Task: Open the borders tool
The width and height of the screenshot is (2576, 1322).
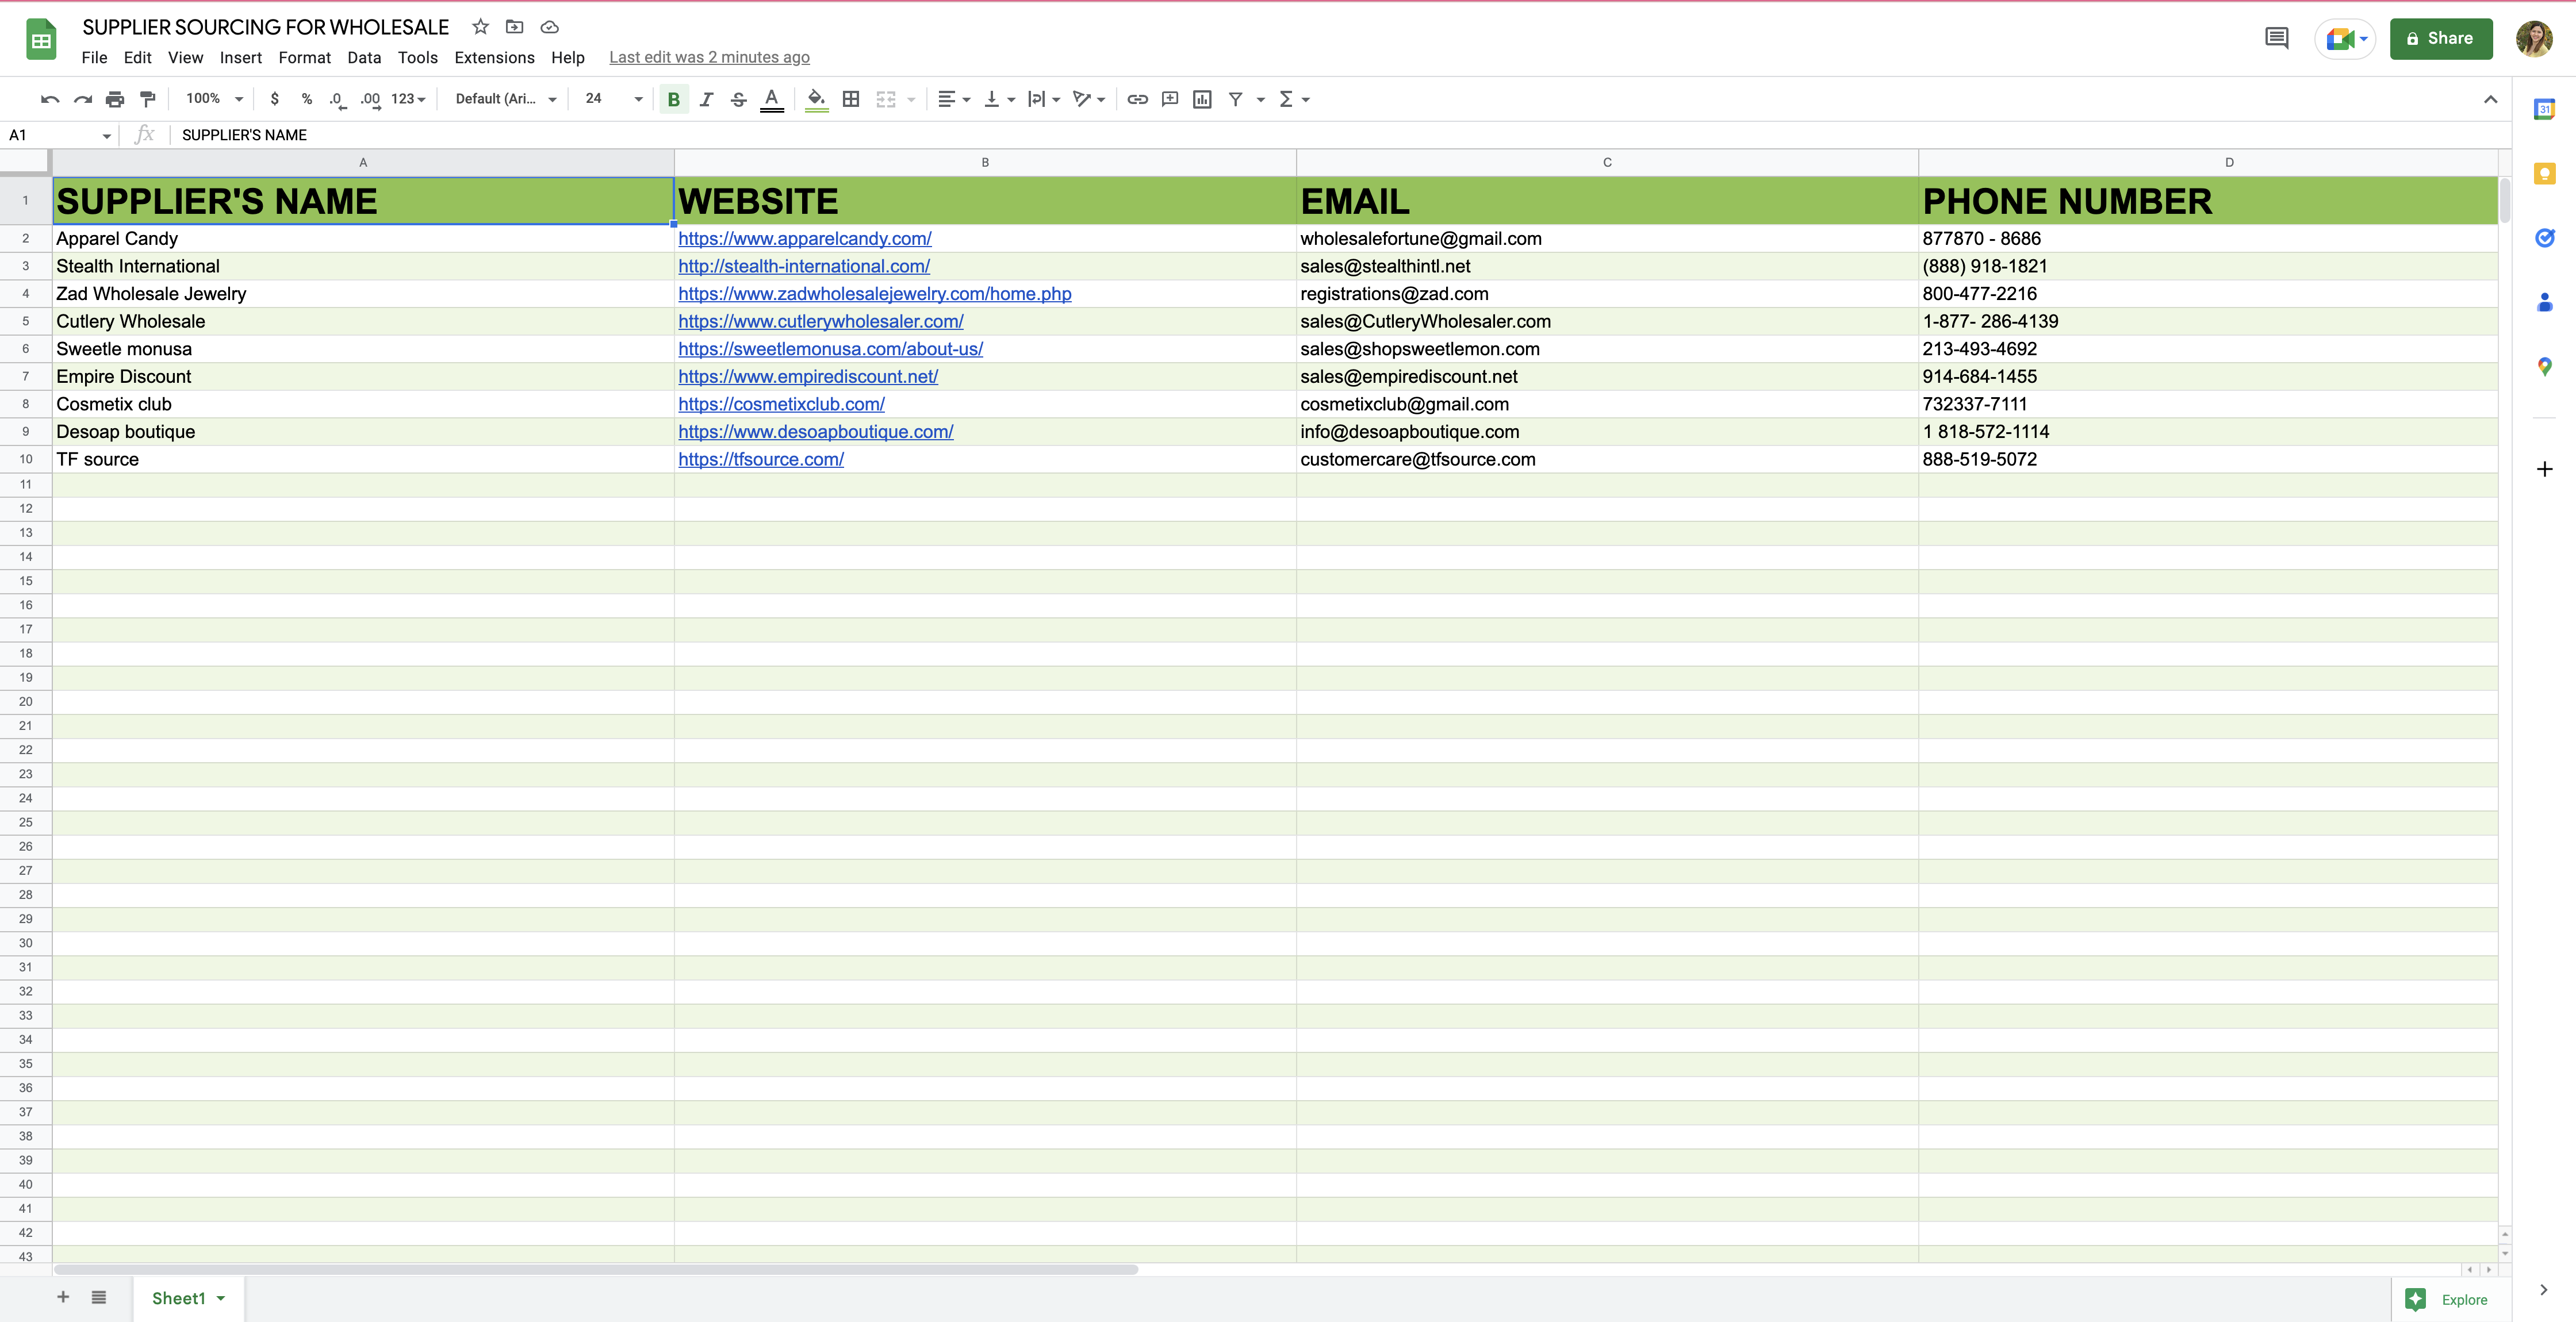Action: [x=851, y=99]
